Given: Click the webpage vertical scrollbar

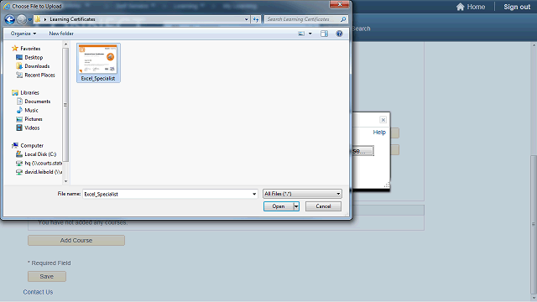Looking at the screenshot, I should click(x=534, y=225).
